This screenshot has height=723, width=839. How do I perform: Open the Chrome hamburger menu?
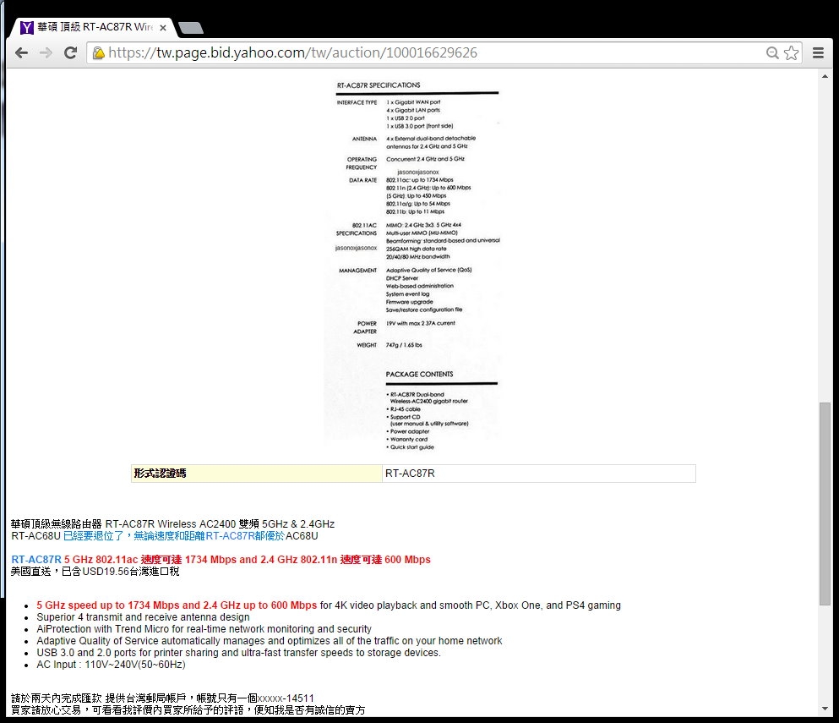tap(818, 52)
